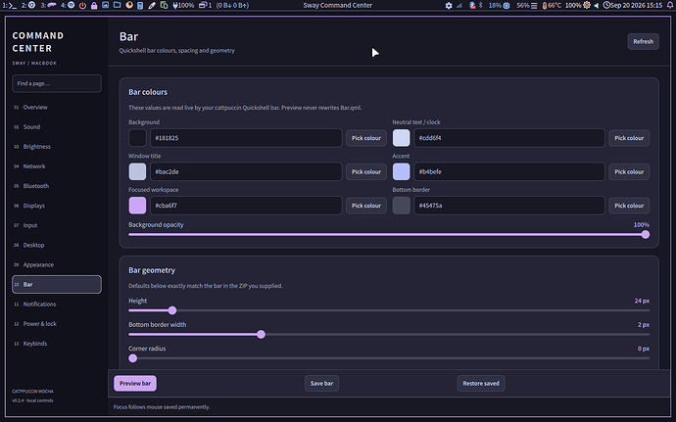This screenshot has height=422, width=676.
Task: Pick colour for Neutral text / clock
Action: [629, 138]
